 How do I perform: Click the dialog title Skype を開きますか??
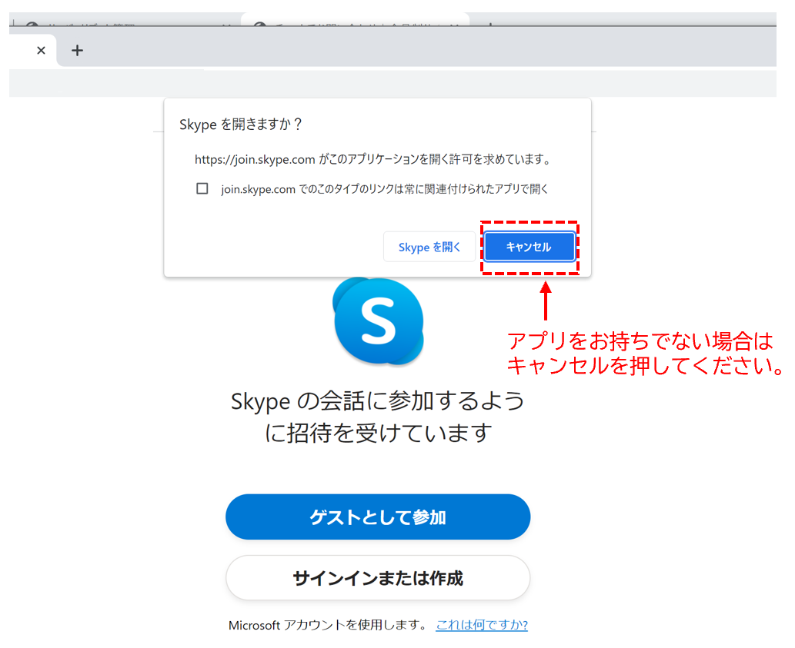coord(241,124)
